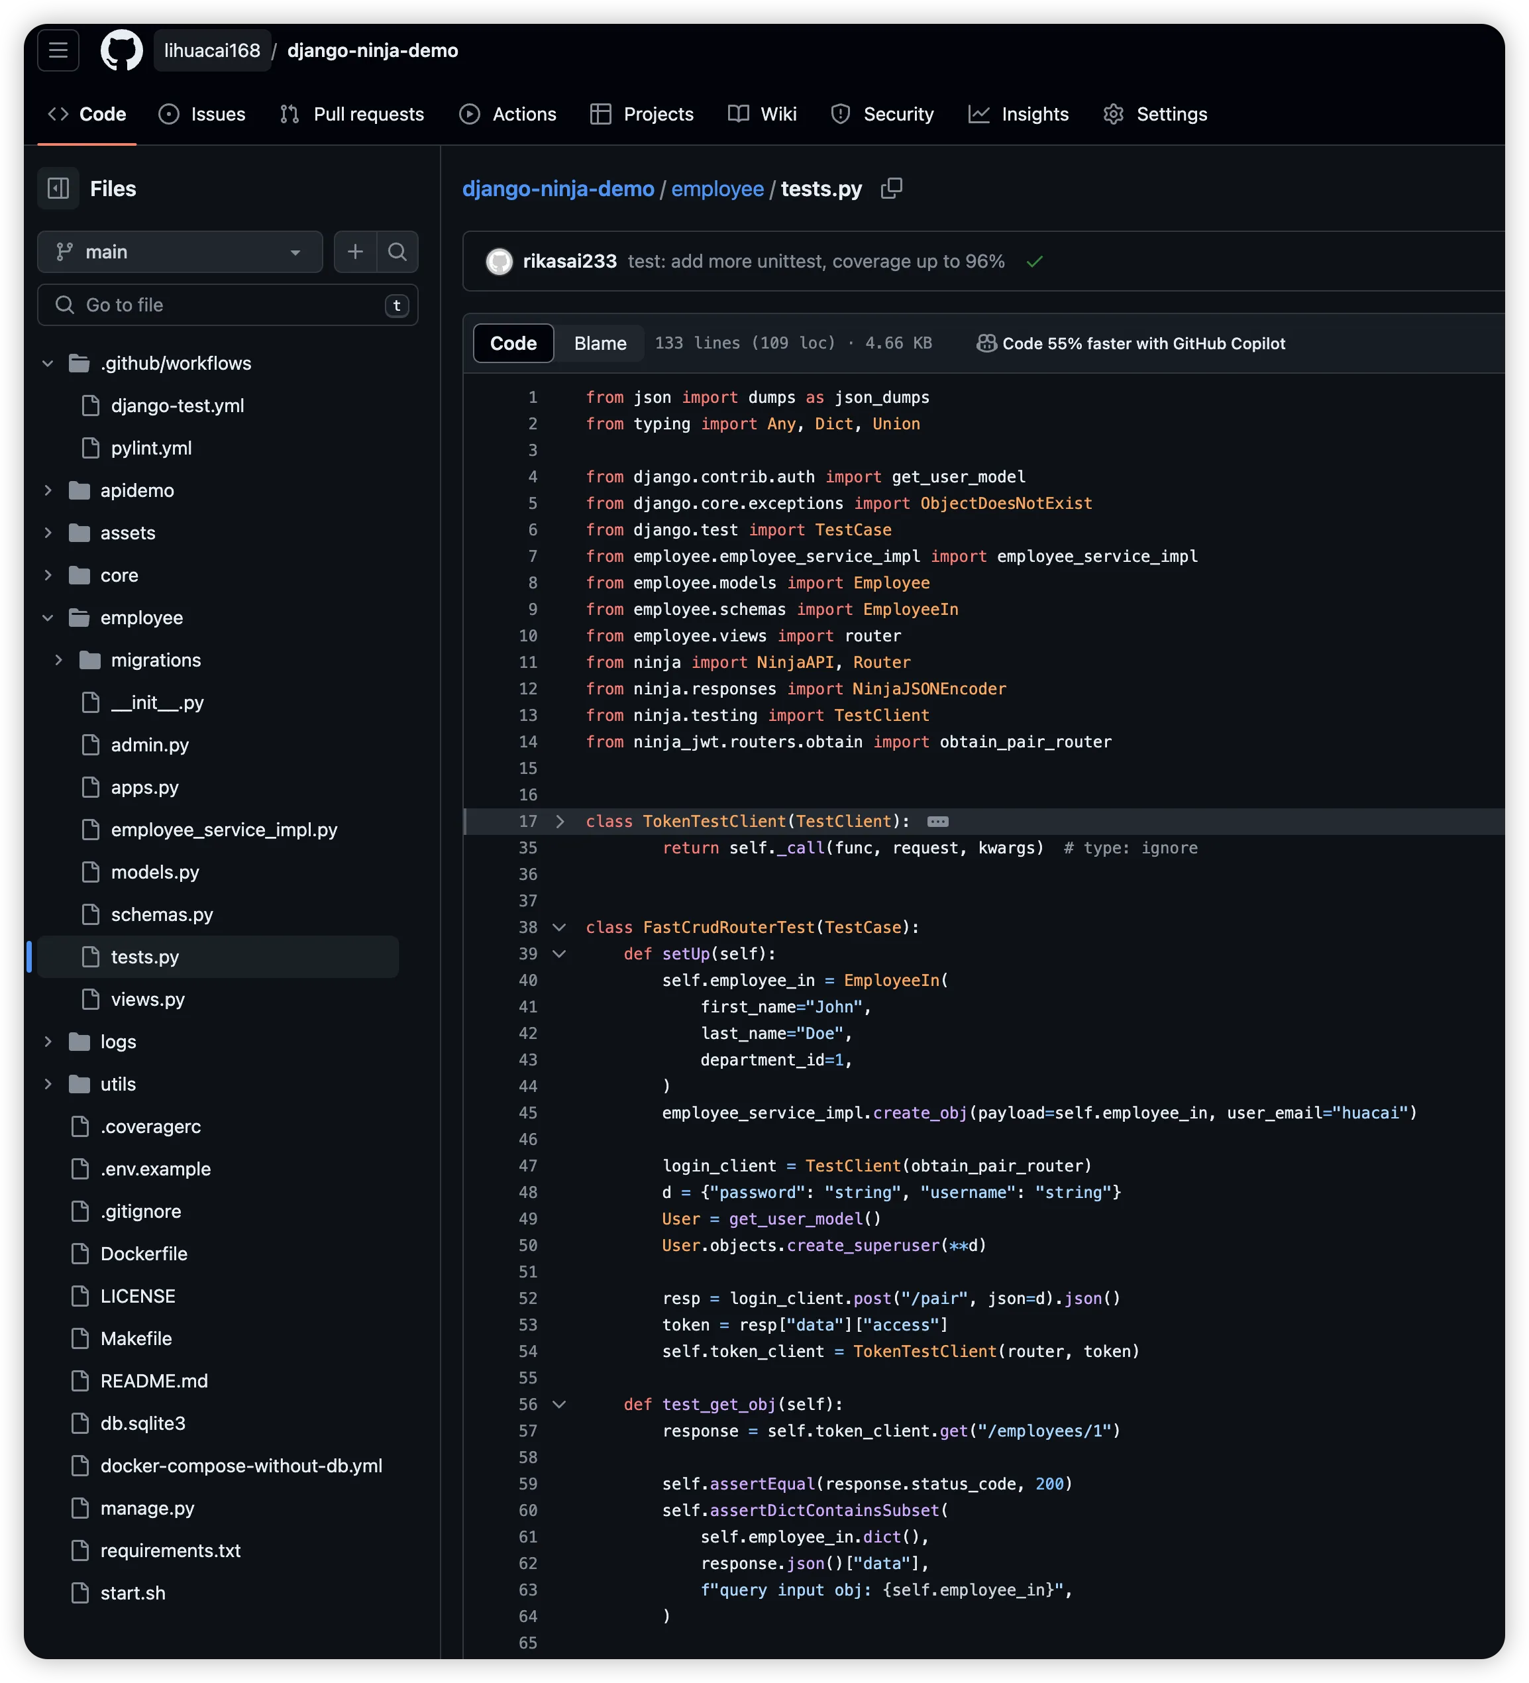Expand the migrations folder
1529x1683 pixels.
58,659
